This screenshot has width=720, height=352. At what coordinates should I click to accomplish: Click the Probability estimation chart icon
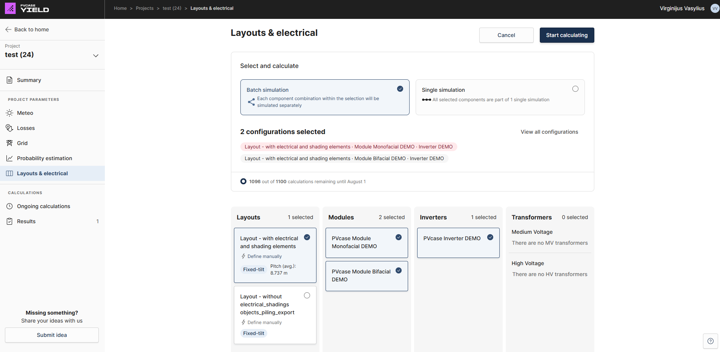(x=9, y=158)
